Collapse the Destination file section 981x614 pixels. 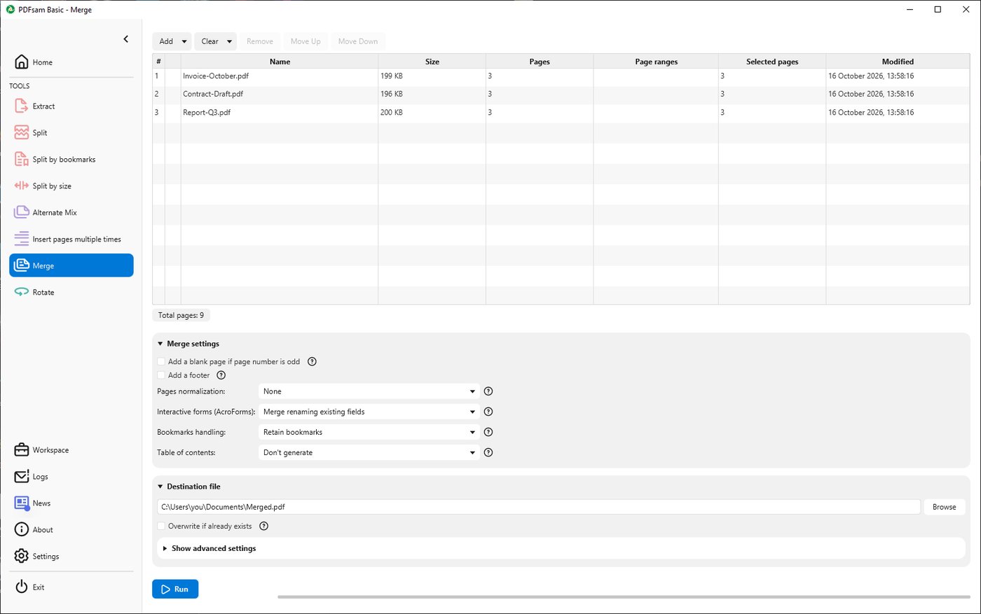pos(160,487)
